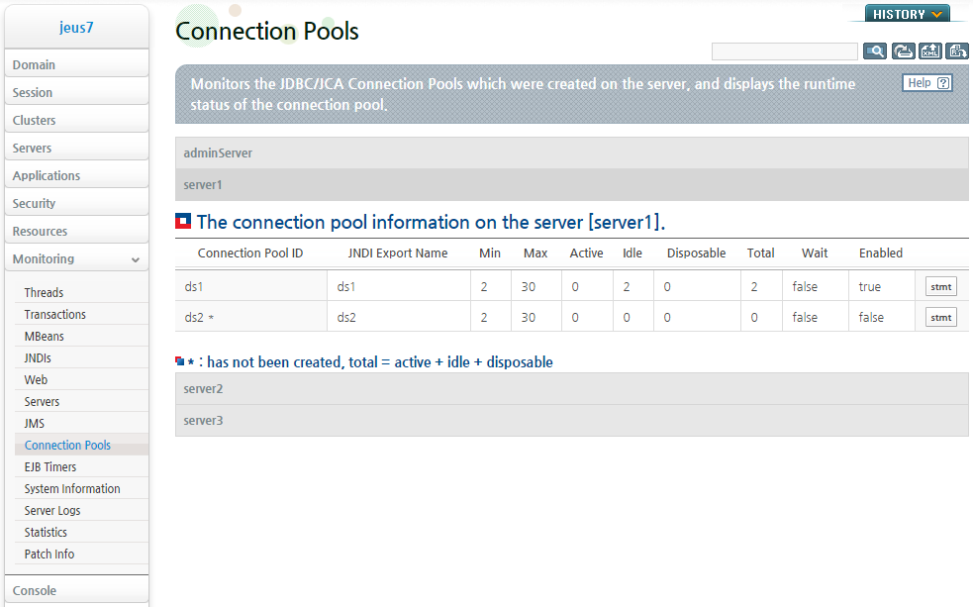Open the Applications menu

pos(76,175)
